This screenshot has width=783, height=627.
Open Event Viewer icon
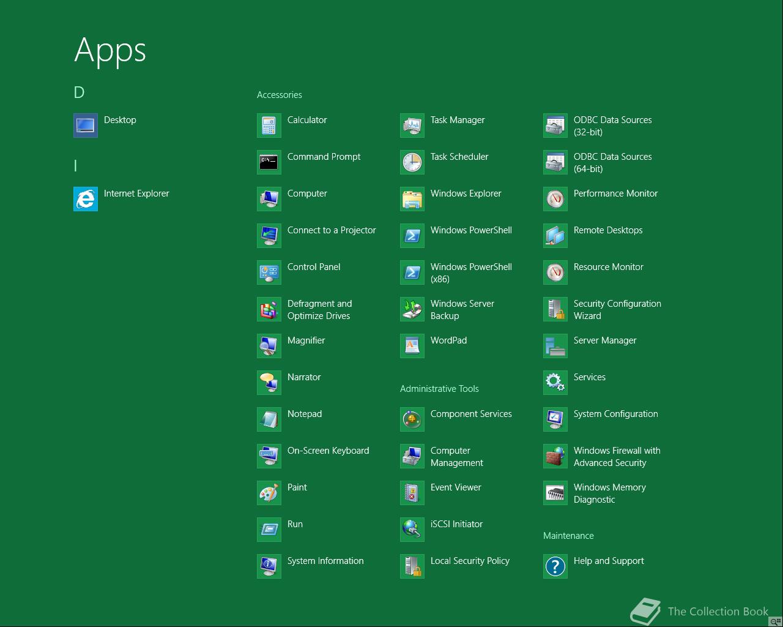tap(412, 493)
